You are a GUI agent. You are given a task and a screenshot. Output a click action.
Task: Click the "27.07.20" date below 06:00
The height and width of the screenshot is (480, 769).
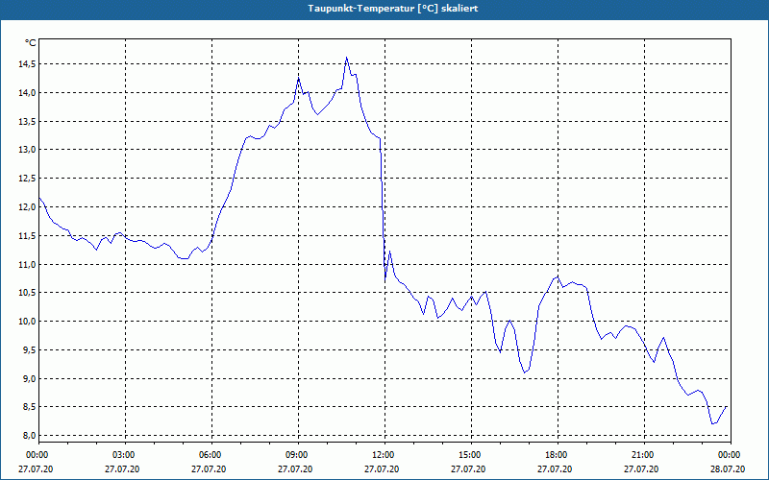point(209,469)
